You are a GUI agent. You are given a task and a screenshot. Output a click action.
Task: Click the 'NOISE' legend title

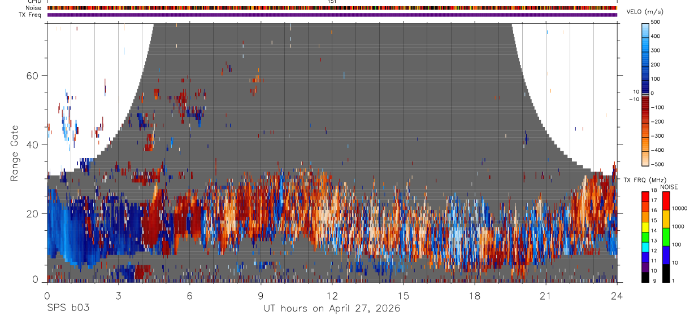[669, 187]
